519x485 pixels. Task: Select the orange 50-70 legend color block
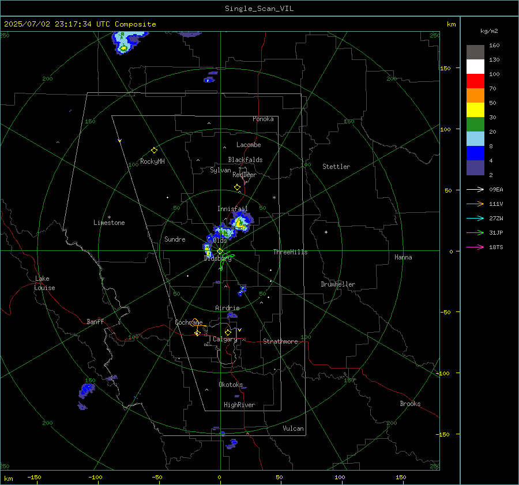pos(475,96)
